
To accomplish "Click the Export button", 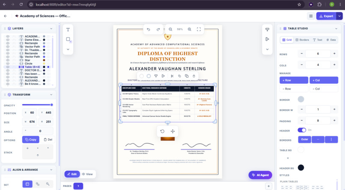I will pos(326,16).
